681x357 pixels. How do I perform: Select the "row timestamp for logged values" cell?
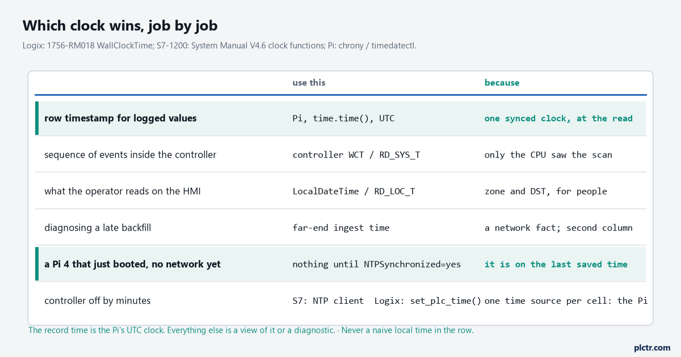tap(121, 118)
